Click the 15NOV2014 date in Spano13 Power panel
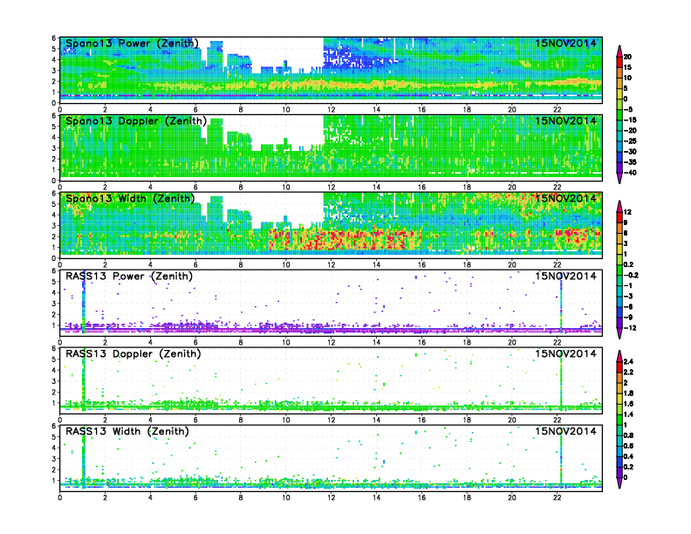Screen dimensions: 691x534 pyautogui.click(x=566, y=44)
